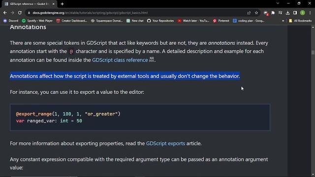
Task: Show hidden bookmarks with double chevron
Action: [x=283, y=21]
